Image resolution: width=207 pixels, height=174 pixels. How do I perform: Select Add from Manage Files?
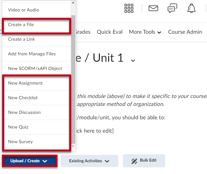(x=36, y=54)
